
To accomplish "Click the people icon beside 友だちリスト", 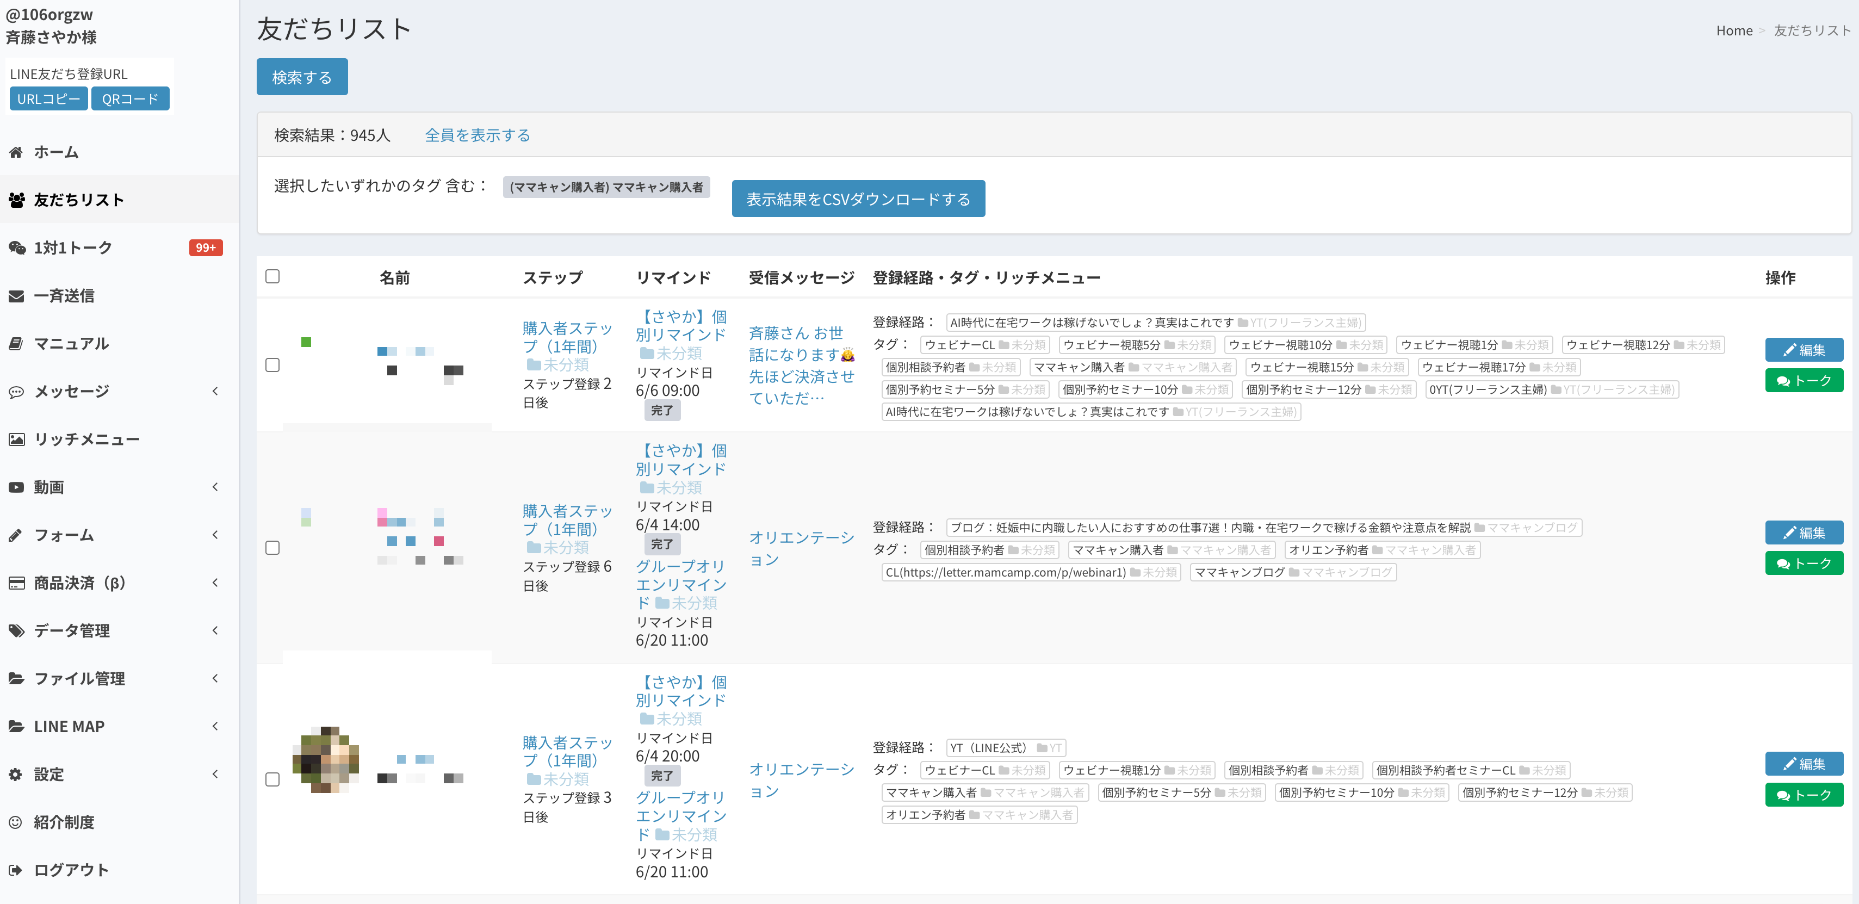I will click(x=17, y=200).
